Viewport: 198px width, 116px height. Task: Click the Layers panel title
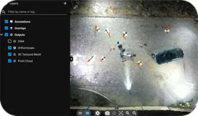pyautogui.click(x=14, y=3)
